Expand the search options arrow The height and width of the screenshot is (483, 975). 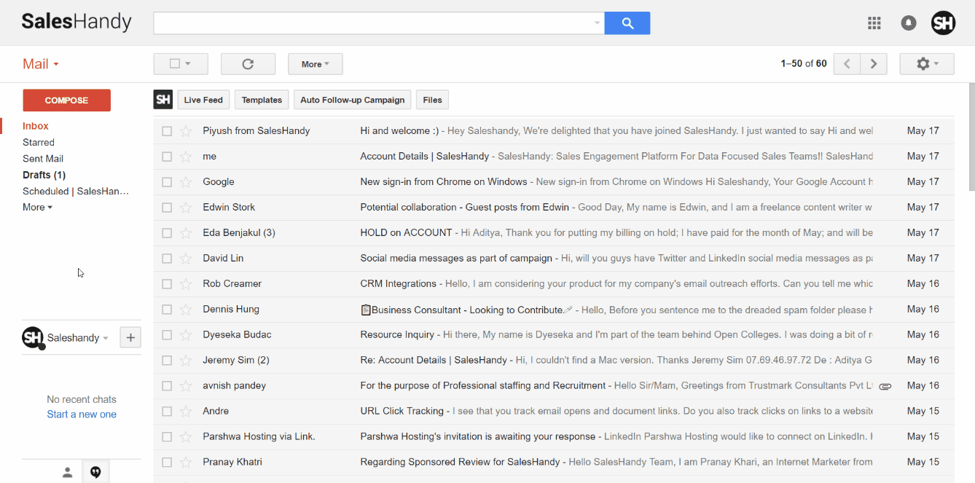(x=598, y=23)
